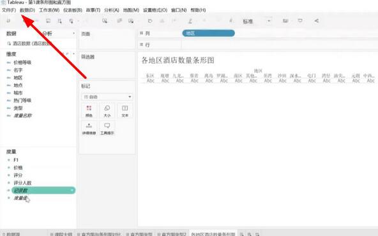Click the New Worksheet icon in toolbar
Image resolution: width=378 pixels, height=236 pixels.
click(x=105, y=21)
